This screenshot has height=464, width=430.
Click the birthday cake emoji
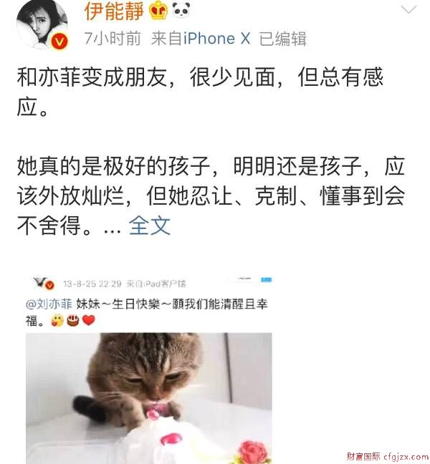[x=73, y=320]
